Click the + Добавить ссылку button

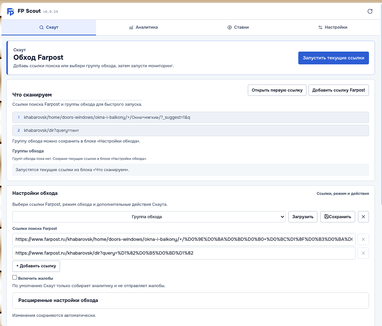pos(36,266)
